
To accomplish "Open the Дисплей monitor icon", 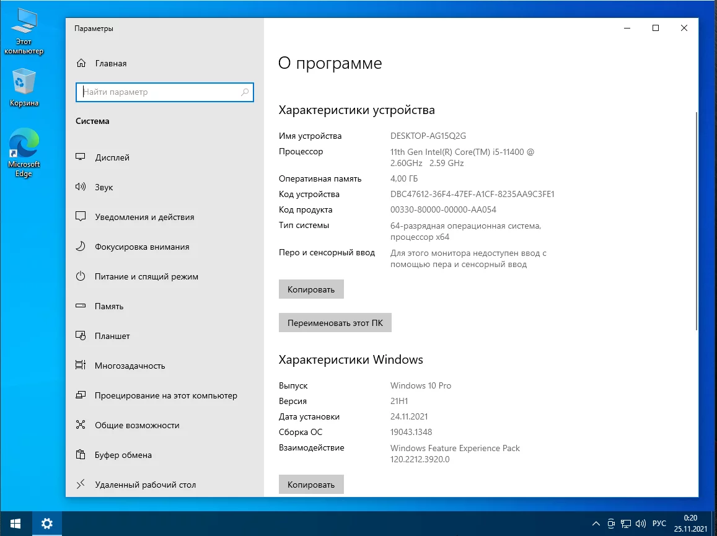I will [x=81, y=157].
